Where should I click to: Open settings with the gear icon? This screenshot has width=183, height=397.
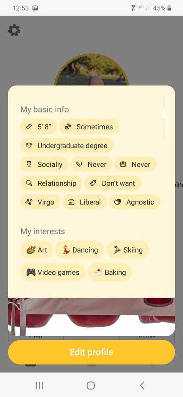(14, 31)
